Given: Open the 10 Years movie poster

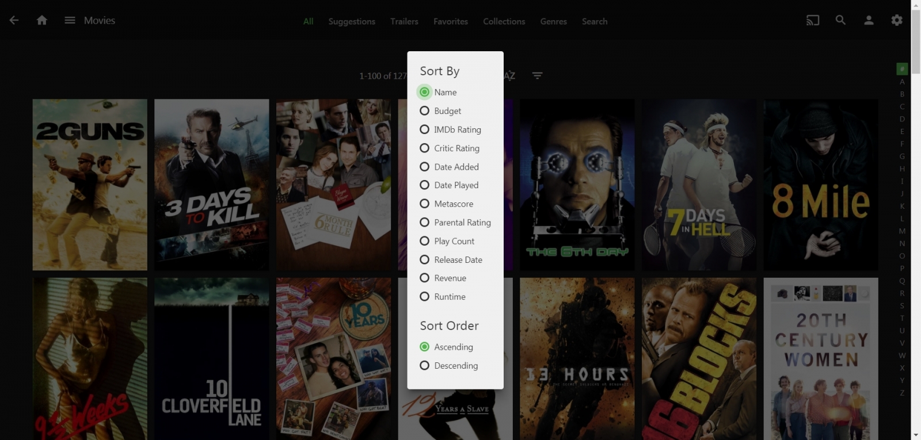Looking at the screenshot, I should (334, 359).
